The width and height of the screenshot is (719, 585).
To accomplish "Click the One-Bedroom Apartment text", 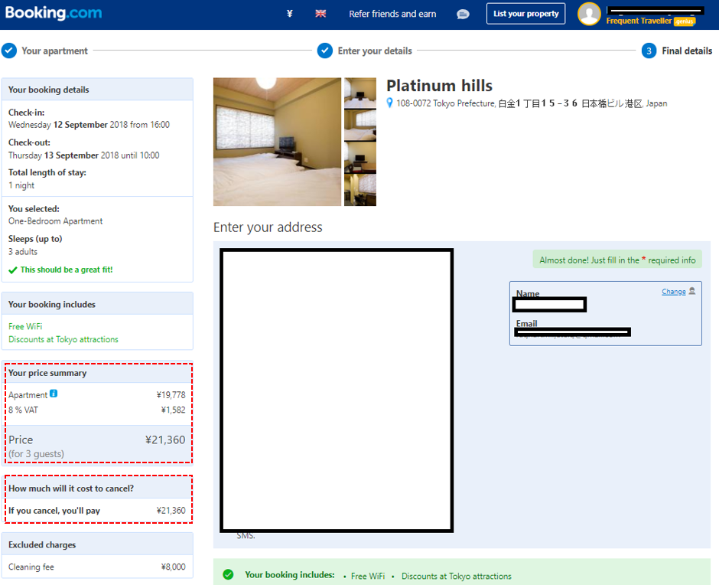I will click(56, 221).
